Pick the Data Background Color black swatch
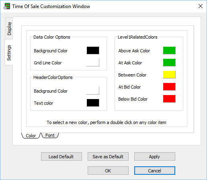 [x=93, y=50]
